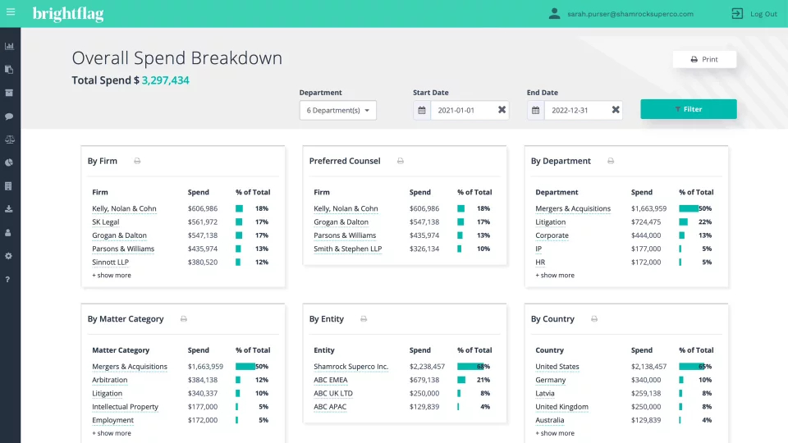Open Shamrock Superco Inc. entity

pos(350,367)
